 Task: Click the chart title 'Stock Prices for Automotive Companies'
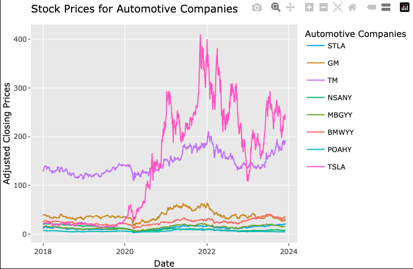[x=134, y=9]
